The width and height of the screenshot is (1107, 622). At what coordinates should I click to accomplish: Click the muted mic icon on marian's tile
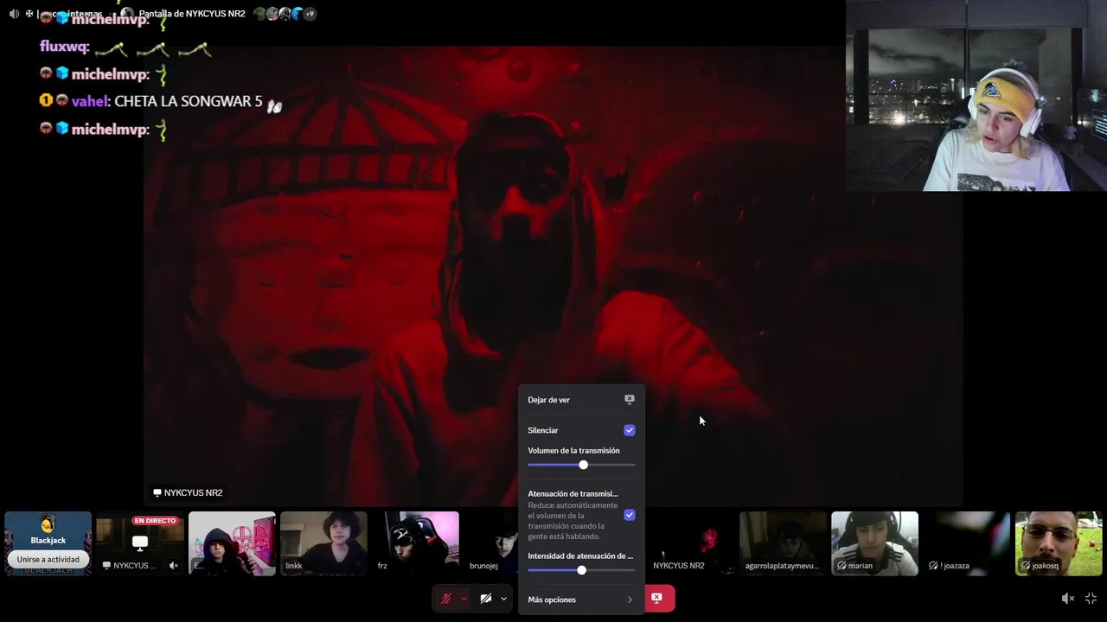click(x=841, y=566)
